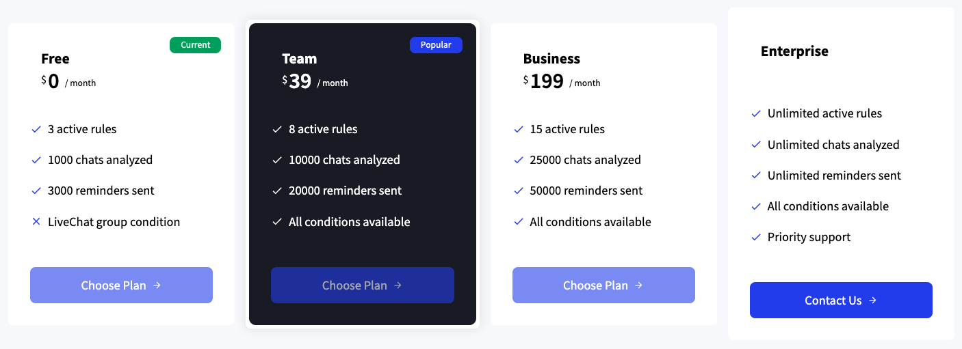Contact Us about the Enterprise plan
Screen dimensions: 962x349
(841, 300)
